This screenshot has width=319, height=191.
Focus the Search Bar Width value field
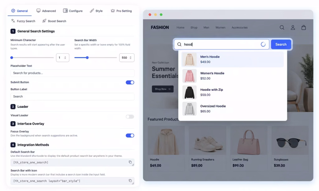tap(127, 58)
